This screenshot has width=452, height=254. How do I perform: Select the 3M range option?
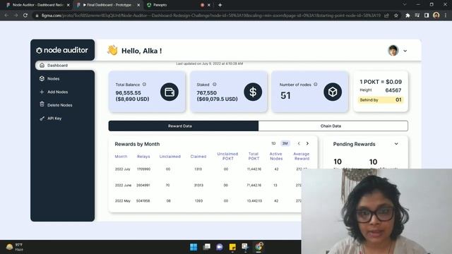285,143
